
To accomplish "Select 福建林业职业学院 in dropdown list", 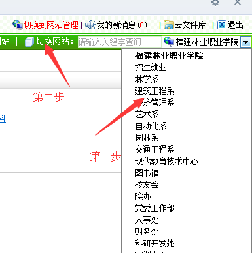I will pos(169,55).
